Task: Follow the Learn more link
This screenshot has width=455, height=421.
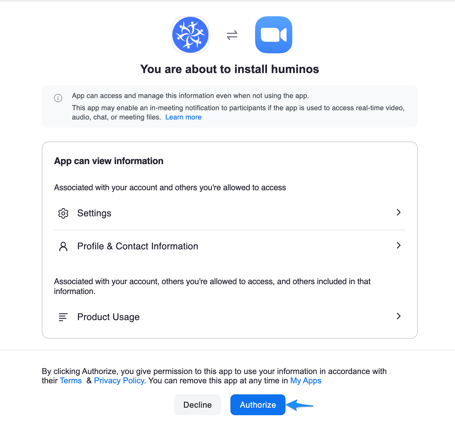Action: tap(183, 117)
